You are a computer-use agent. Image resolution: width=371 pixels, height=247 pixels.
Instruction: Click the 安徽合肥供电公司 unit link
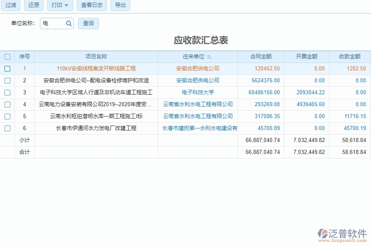(197, 69)
